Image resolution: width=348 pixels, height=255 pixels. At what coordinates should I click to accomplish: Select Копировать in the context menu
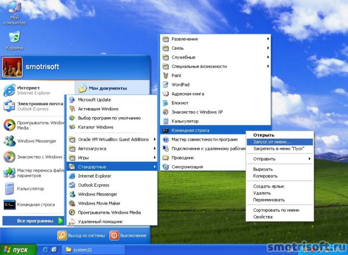tap(280, 176)
